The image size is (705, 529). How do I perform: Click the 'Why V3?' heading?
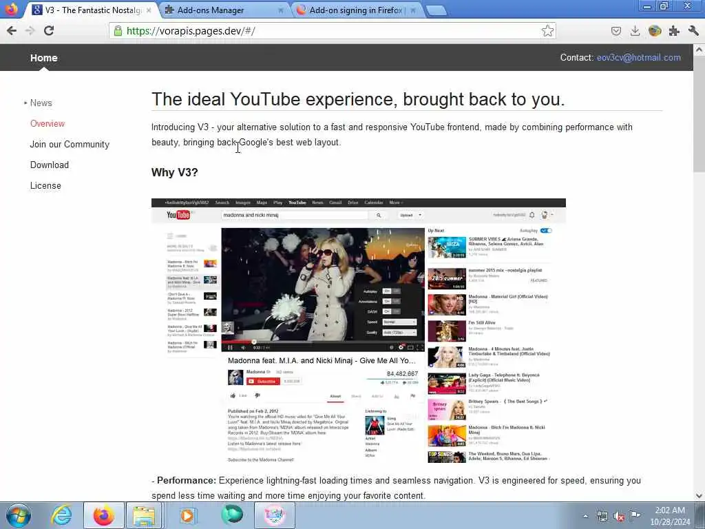174,173
